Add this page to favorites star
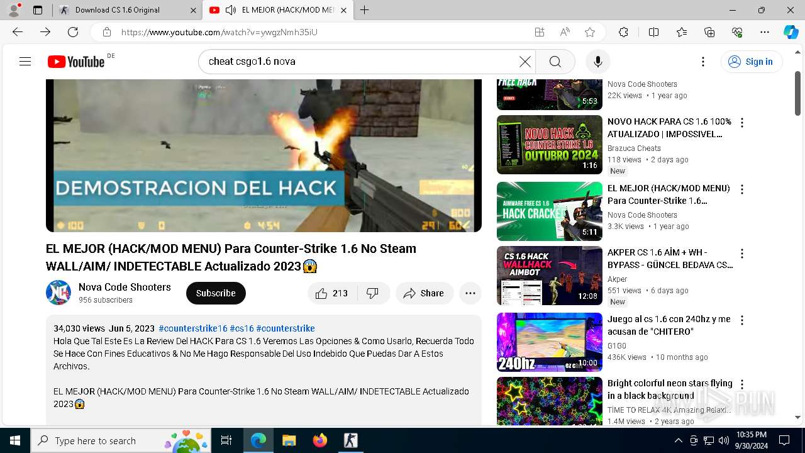805x453 pixels. click(x=590, y=32)
